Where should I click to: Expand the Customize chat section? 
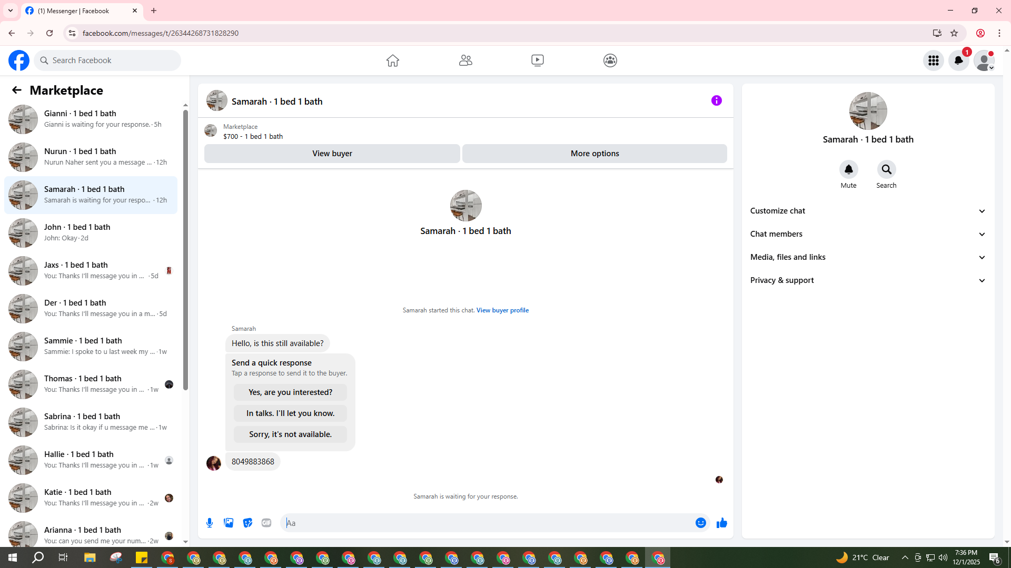coord(868,211)
